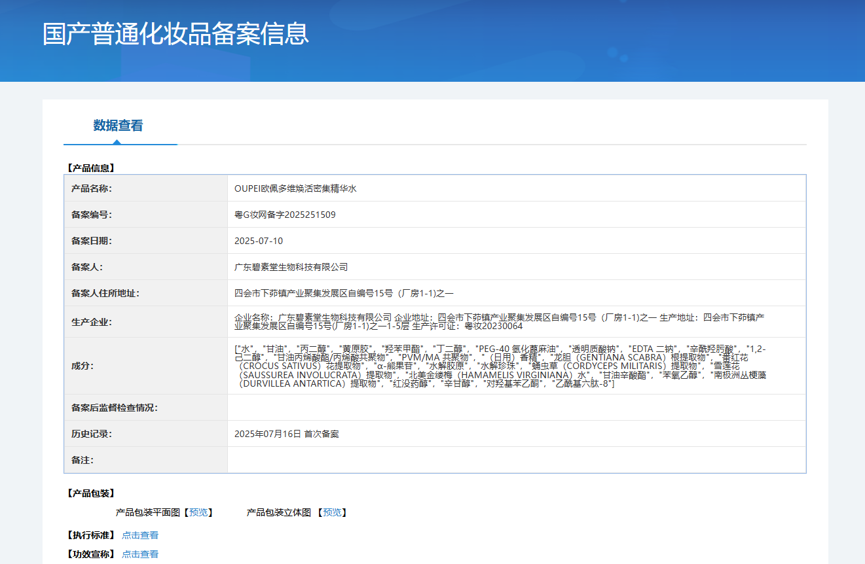Image resolution: width=865 pixels, height=564 pixels.
Task: Click the 【产品信息】 section heading
Action: click(90, 168)
